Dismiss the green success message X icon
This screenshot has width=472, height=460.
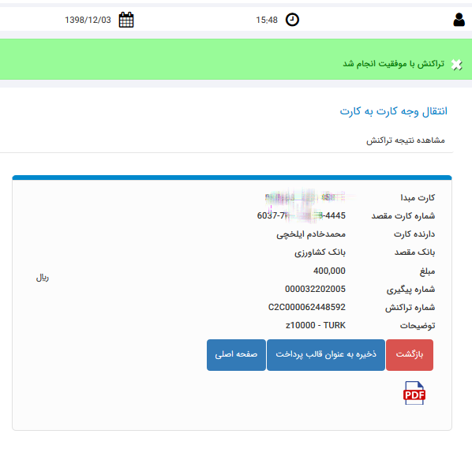click(x=457, y=65)
